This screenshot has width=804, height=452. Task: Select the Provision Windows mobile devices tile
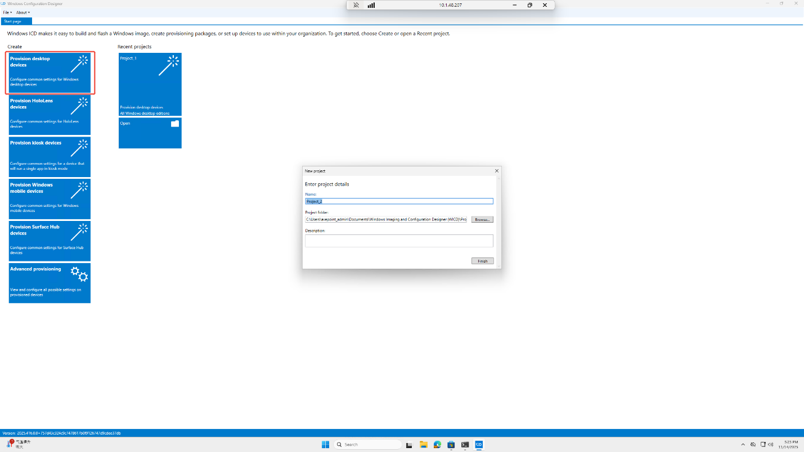click(50, 199)
